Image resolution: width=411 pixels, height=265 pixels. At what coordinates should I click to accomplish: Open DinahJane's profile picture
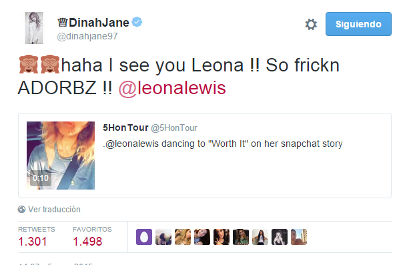[x=34, y=28]
